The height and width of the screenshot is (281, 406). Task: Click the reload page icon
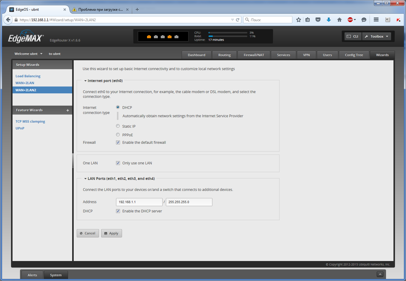[x=238, y=20]
